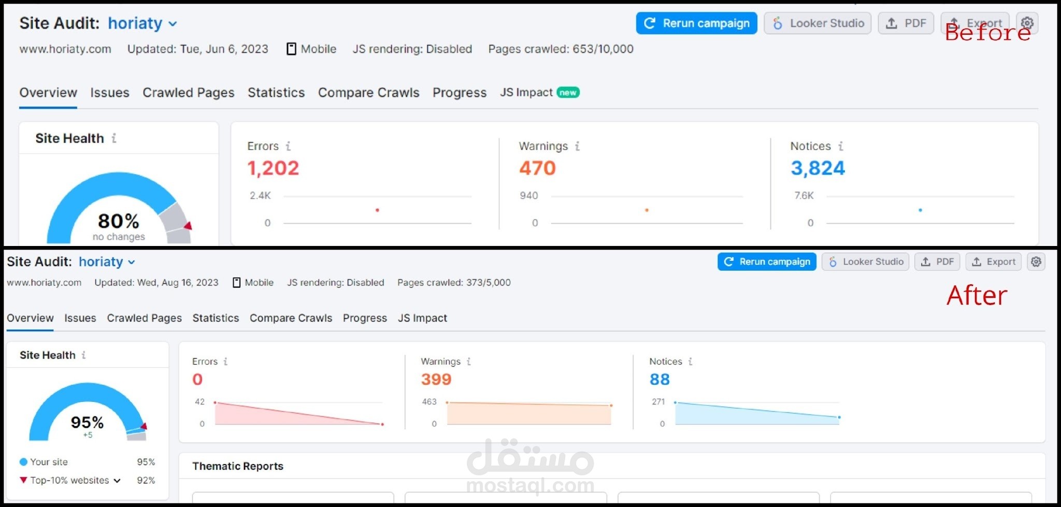Click the blue notices trend chart in After panel
The image size is (1061, 507).
click(x=757, y=413)
